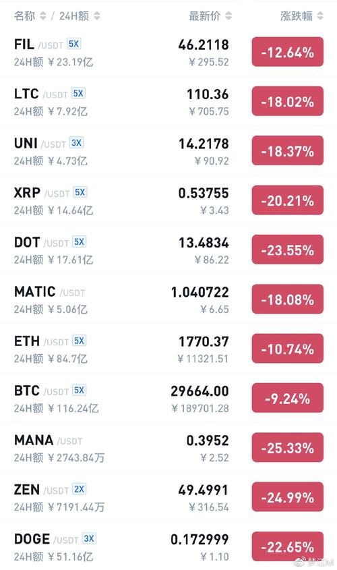Click the -24.99% change button for ZEN
Image resolution: width=337 pixels, height=570 pixels.
pos(288,496)
